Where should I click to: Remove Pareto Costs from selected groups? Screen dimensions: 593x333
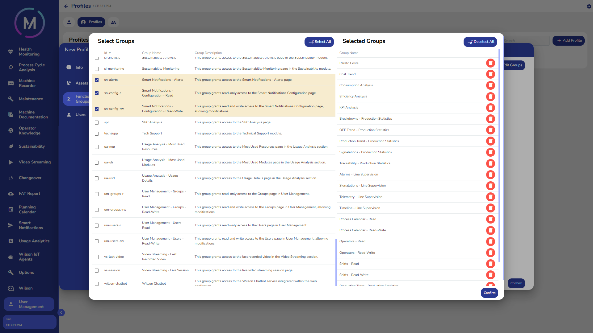coord(490,63)
